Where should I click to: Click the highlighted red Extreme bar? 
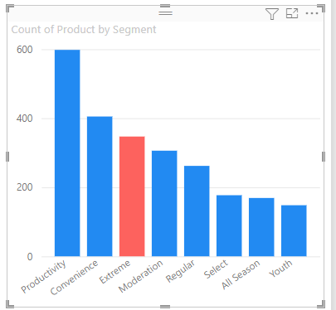click(132, 196)
